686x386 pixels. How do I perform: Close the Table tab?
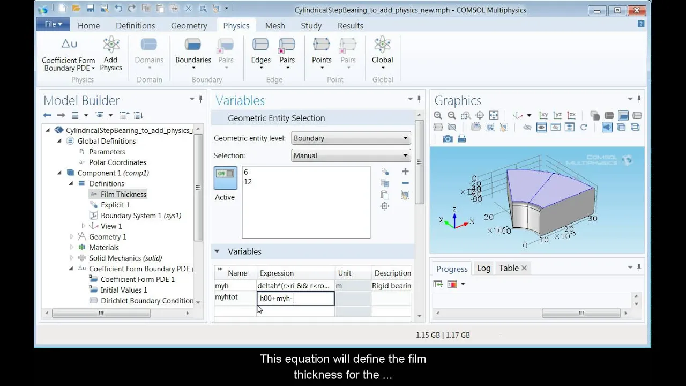524,268
